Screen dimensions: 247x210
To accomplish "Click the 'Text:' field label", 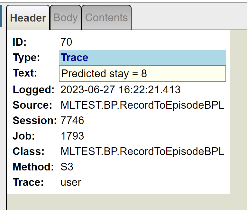I will [x=25, y=73].
